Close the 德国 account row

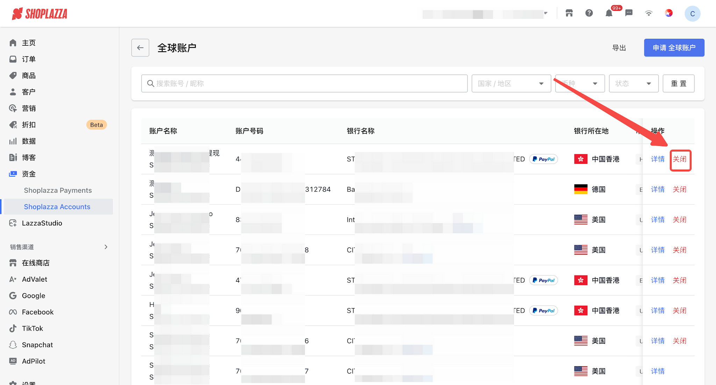[x=680, y=190]
